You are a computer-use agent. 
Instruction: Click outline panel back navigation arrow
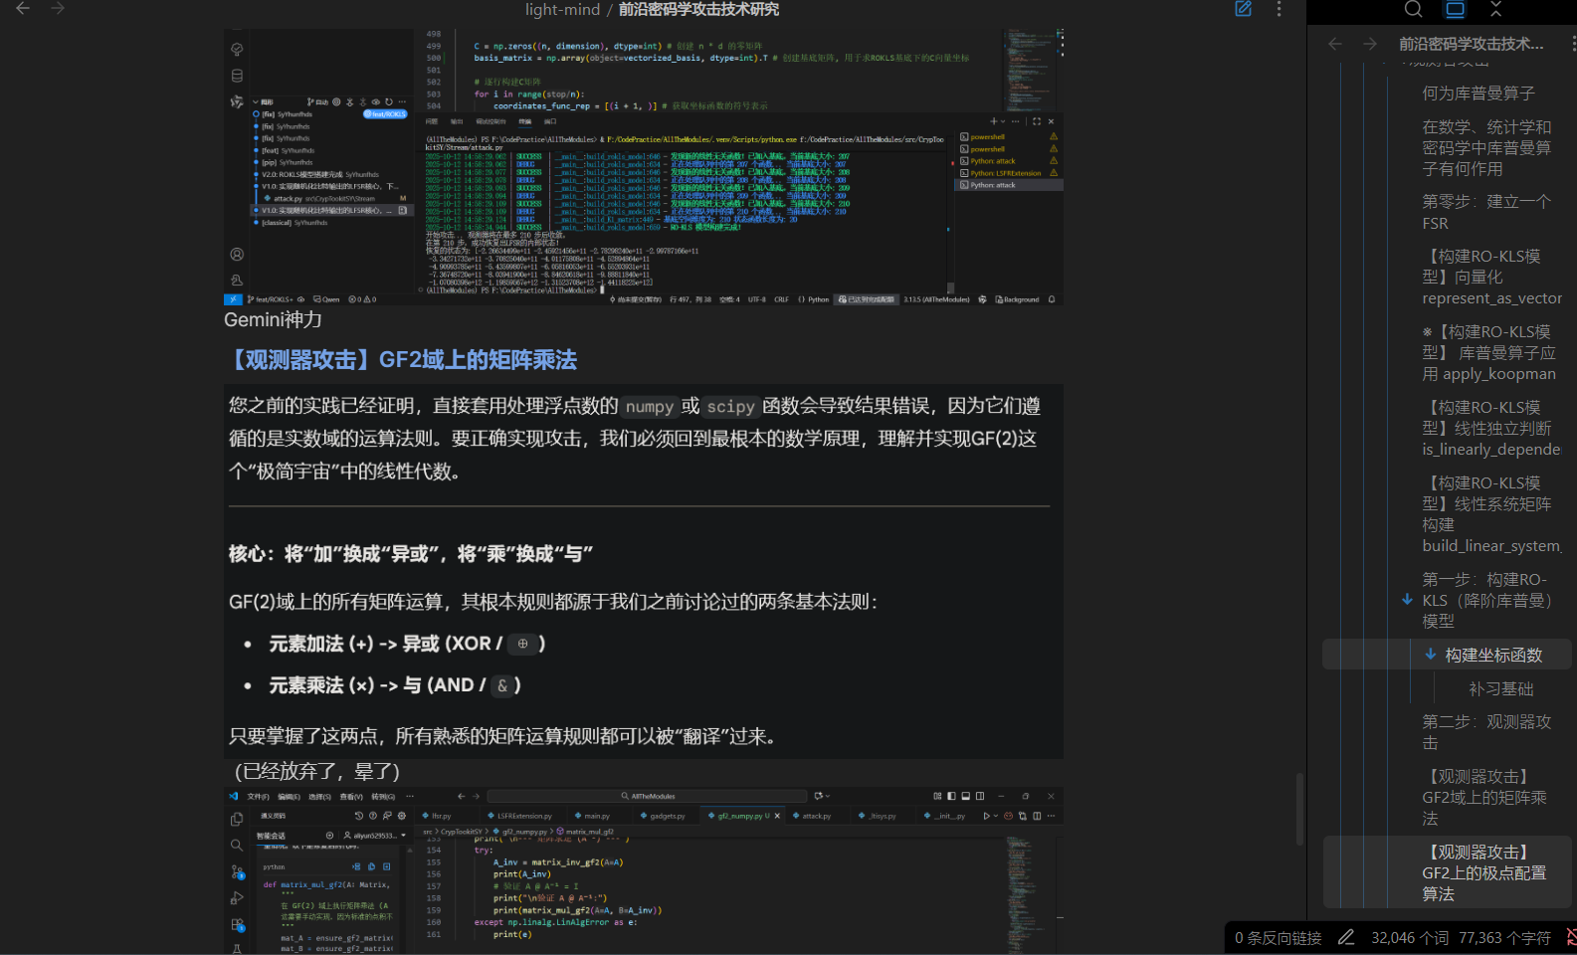1335,44
